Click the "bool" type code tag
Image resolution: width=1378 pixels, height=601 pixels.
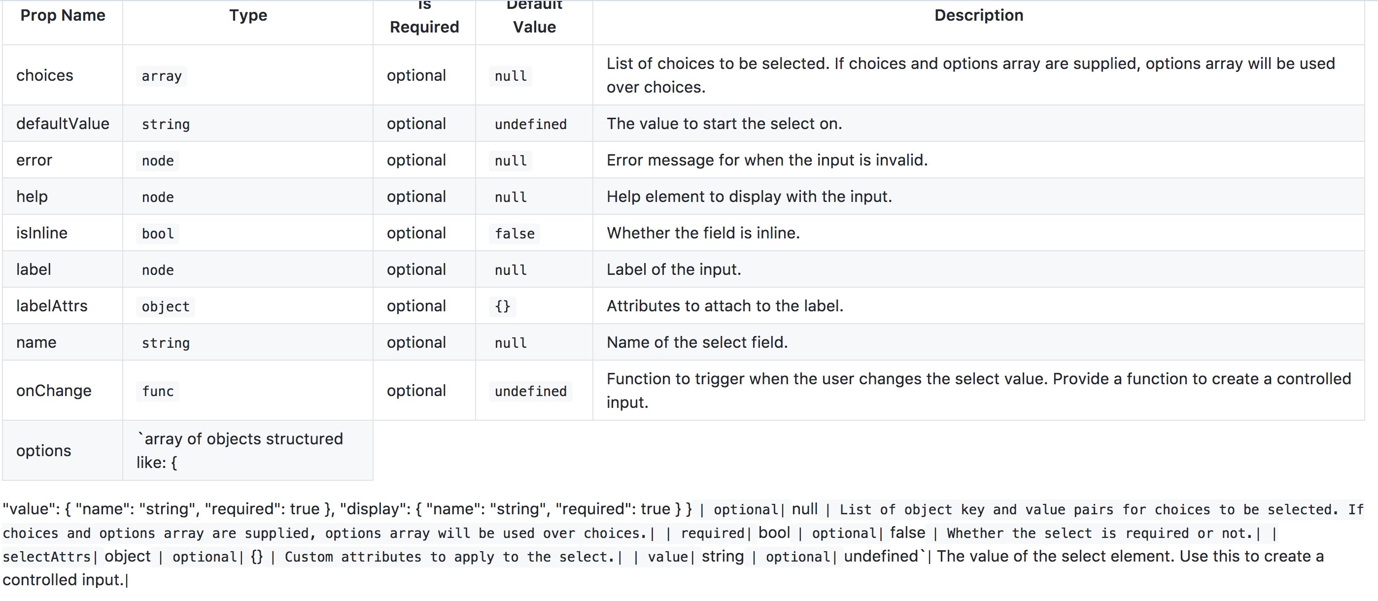coord(158,234)
